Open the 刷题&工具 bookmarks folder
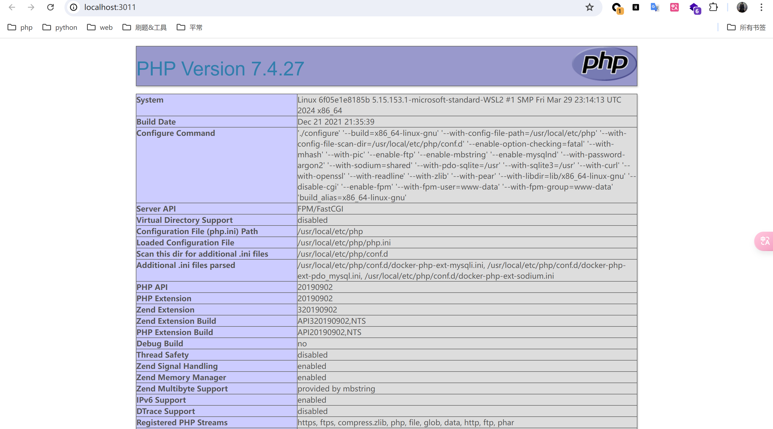 click(144, 27)
